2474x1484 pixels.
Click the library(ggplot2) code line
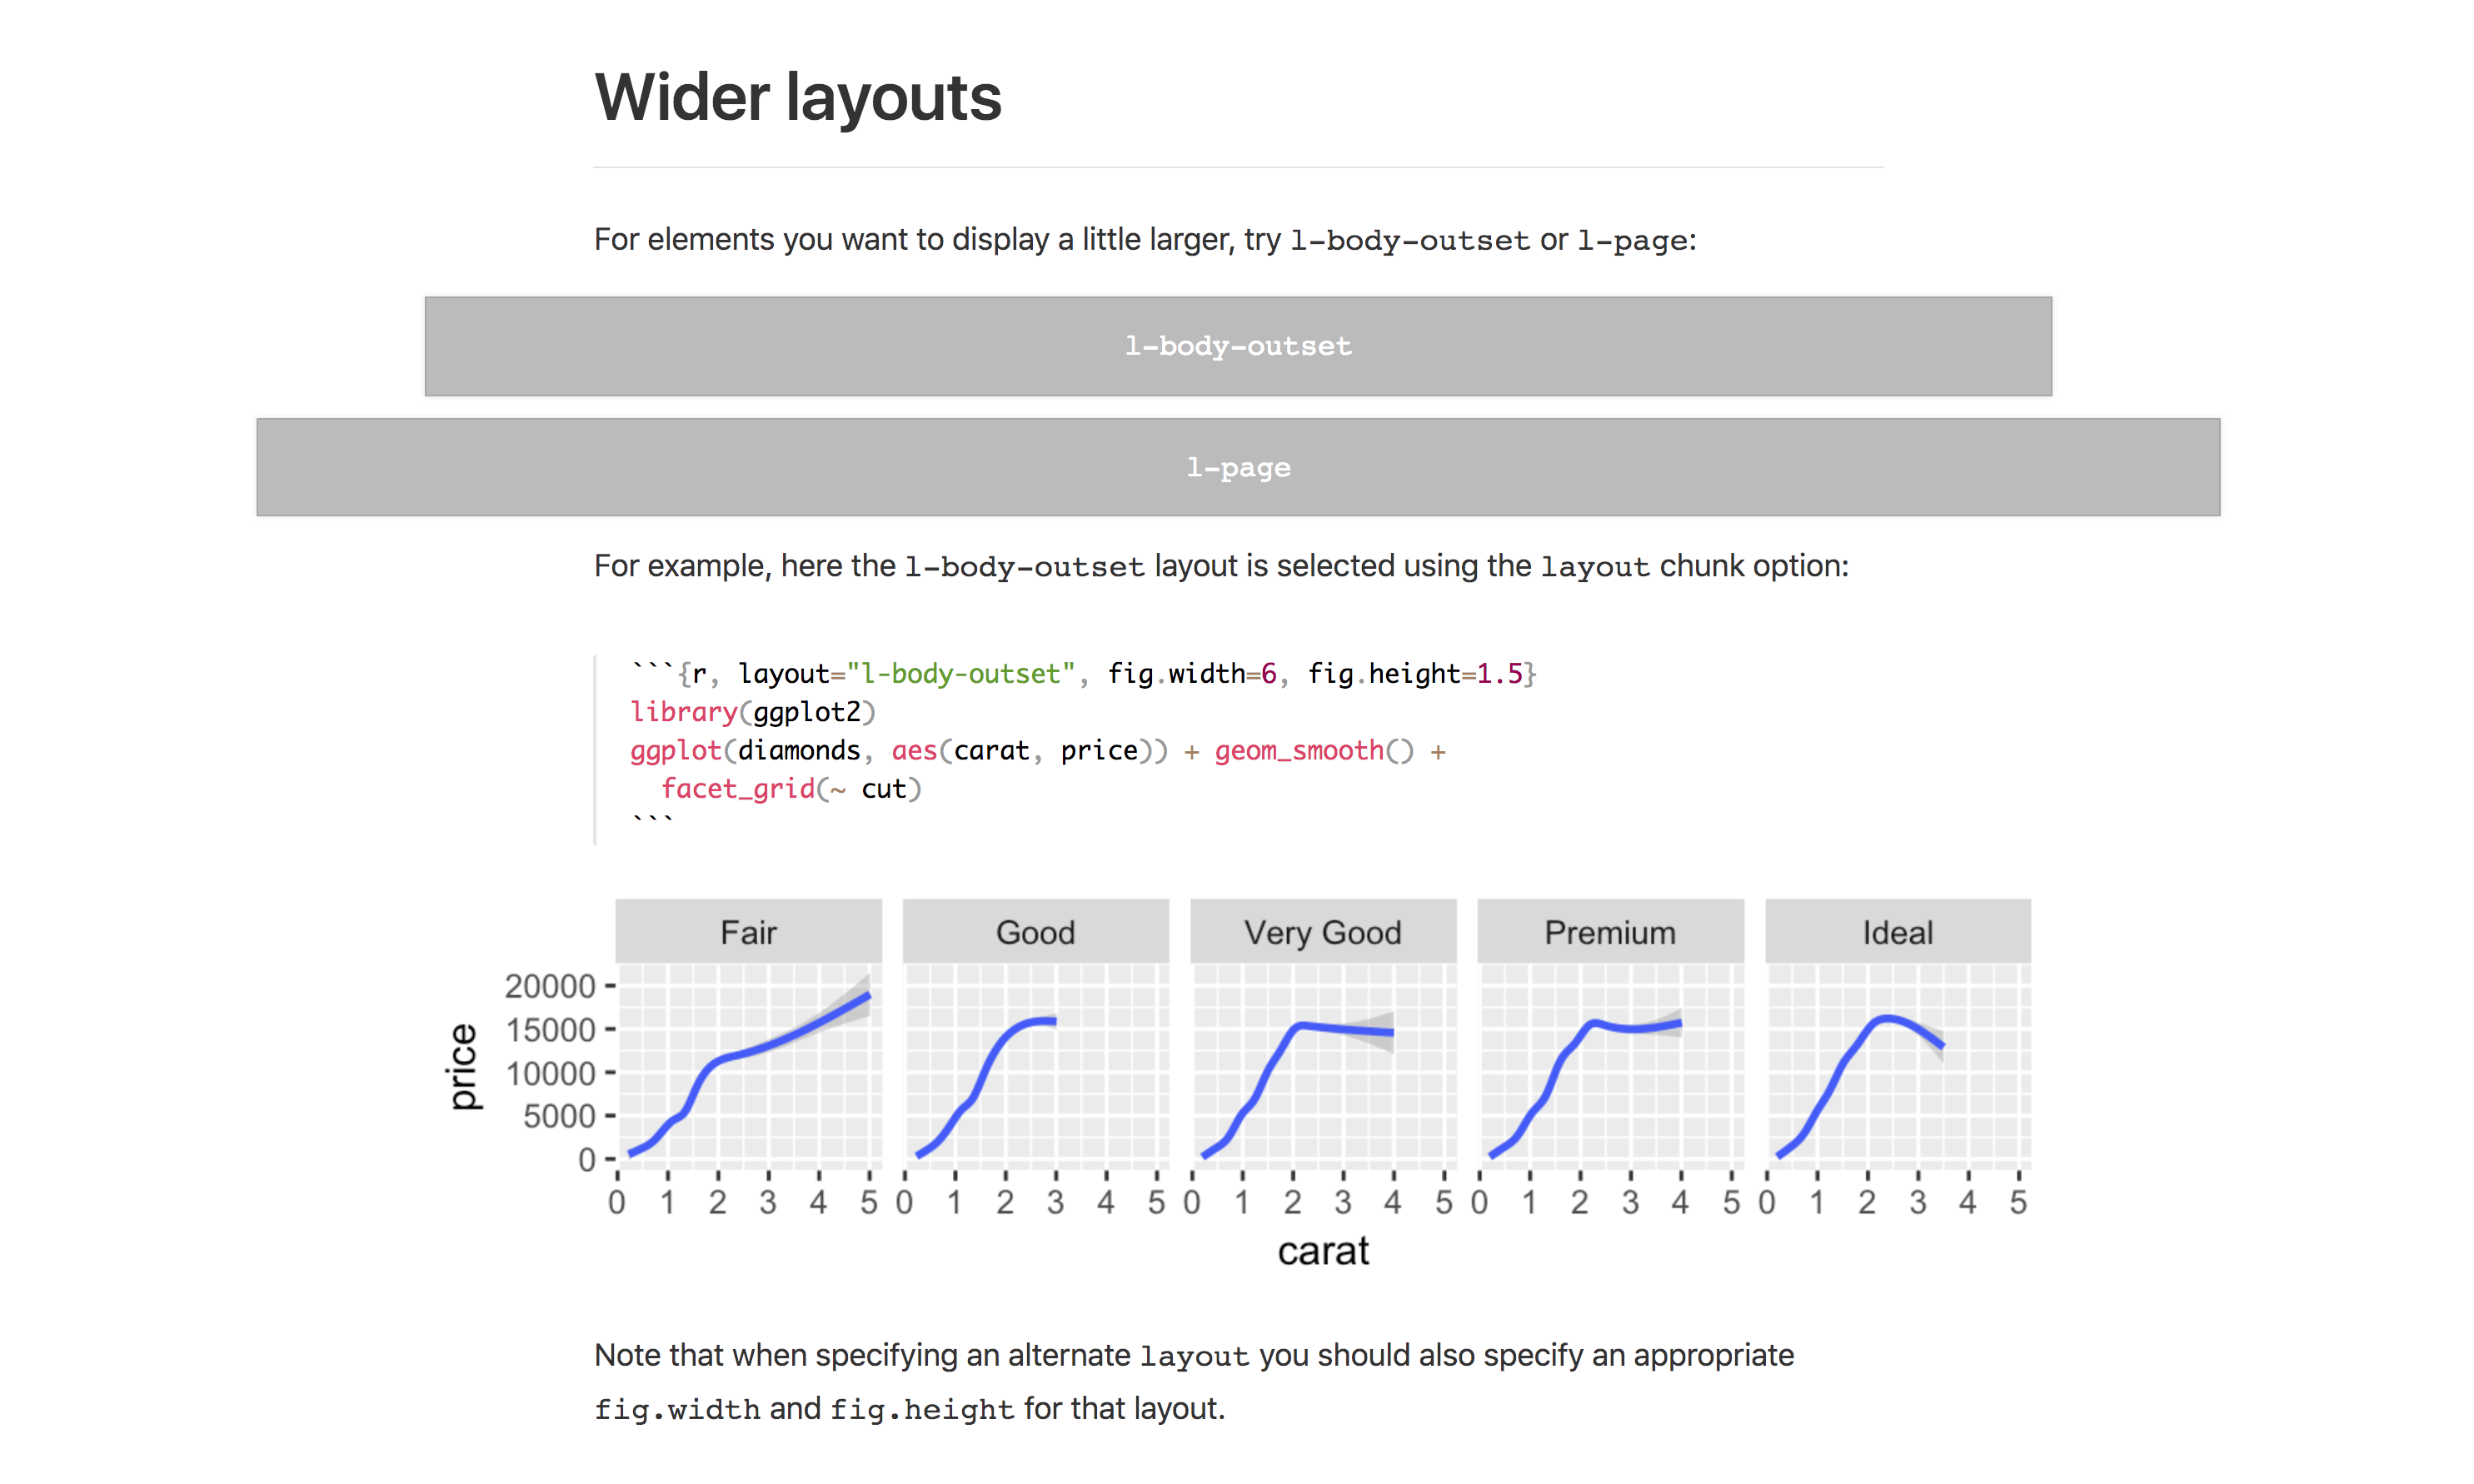coord(752,712)
